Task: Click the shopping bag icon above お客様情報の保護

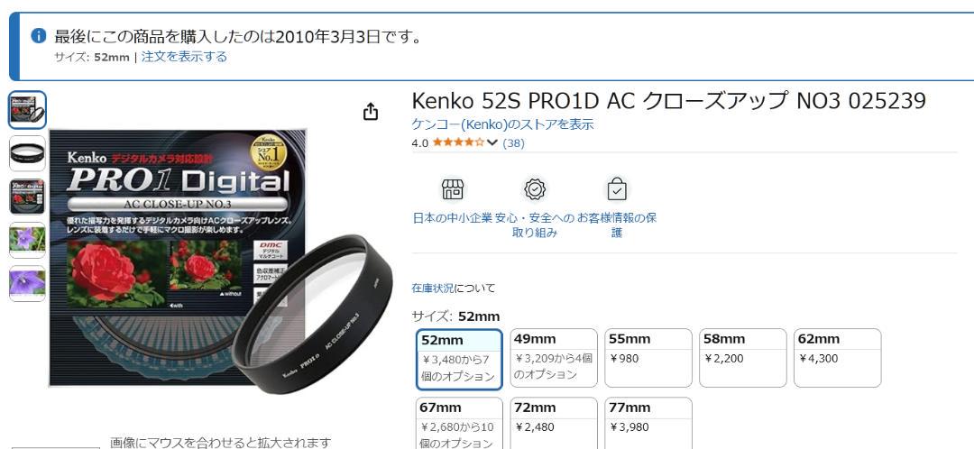Action: tap(617, 188)
